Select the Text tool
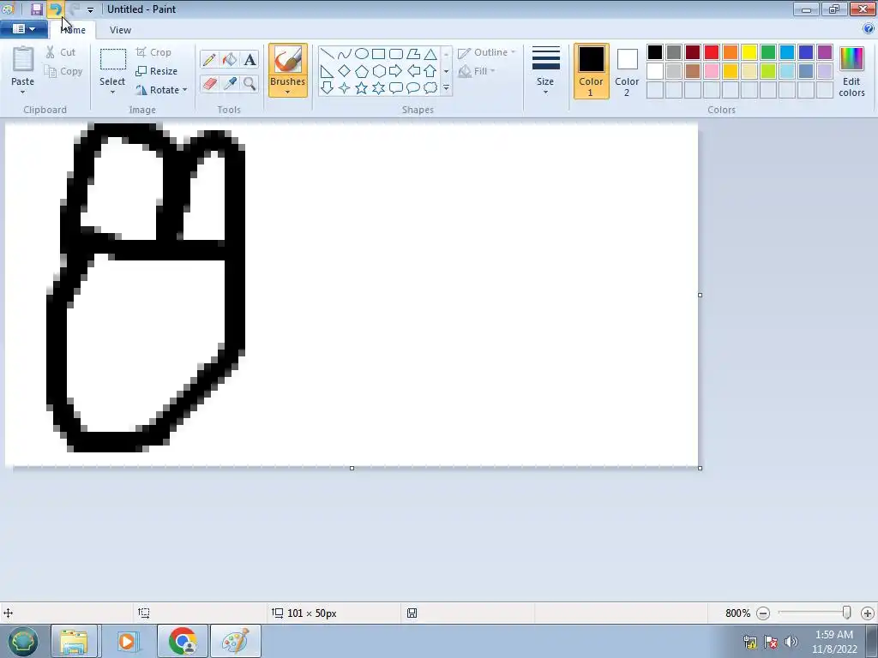Image resolution: width=878 pixels, height=658 pixels. (250, 59)
